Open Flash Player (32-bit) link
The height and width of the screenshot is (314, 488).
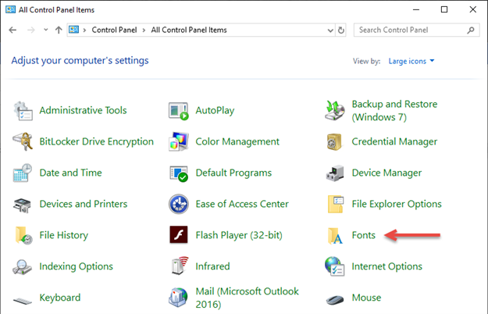[x=239, y=235]
